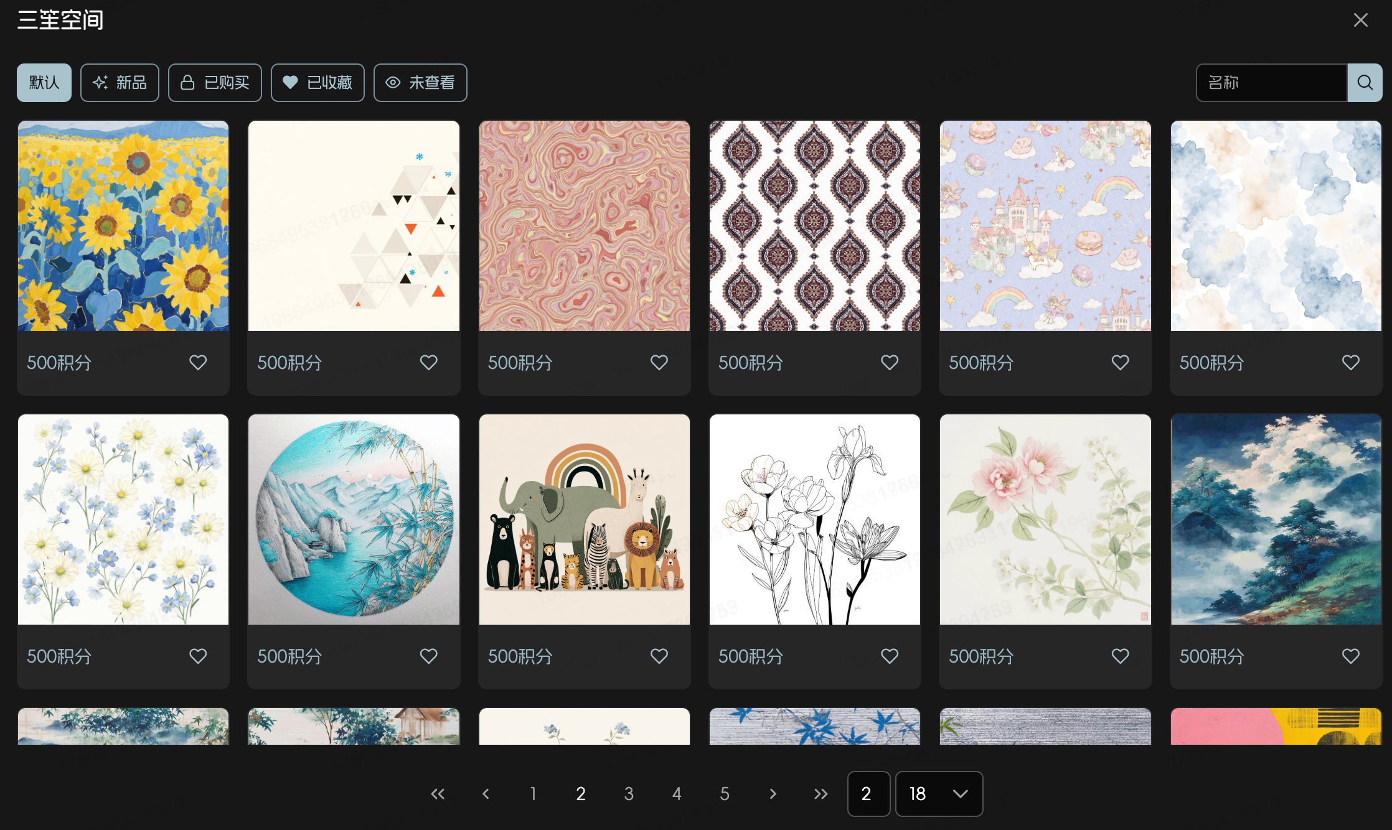Filter by 已收藏 favorites
Viewport: 1392px width, 830px height.
coord(317,83)
